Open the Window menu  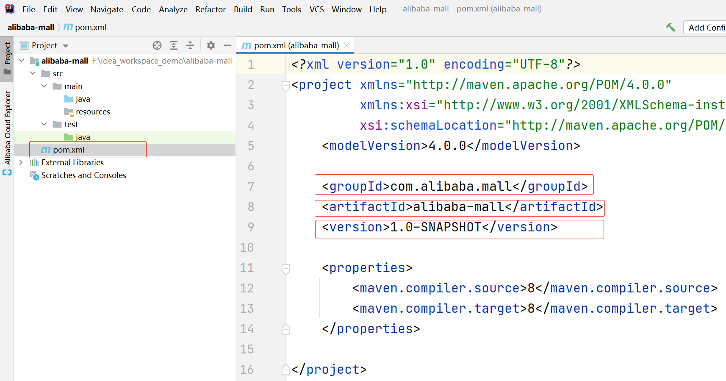pyautogui.click(x=346, y=9)
